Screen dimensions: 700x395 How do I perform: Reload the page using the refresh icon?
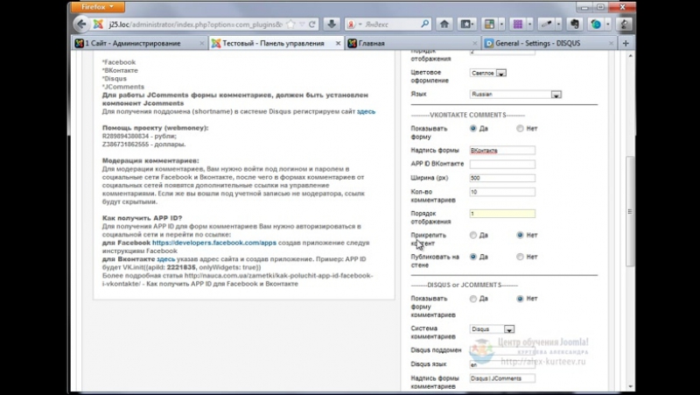pyautogui.click(x=312, y=25)
